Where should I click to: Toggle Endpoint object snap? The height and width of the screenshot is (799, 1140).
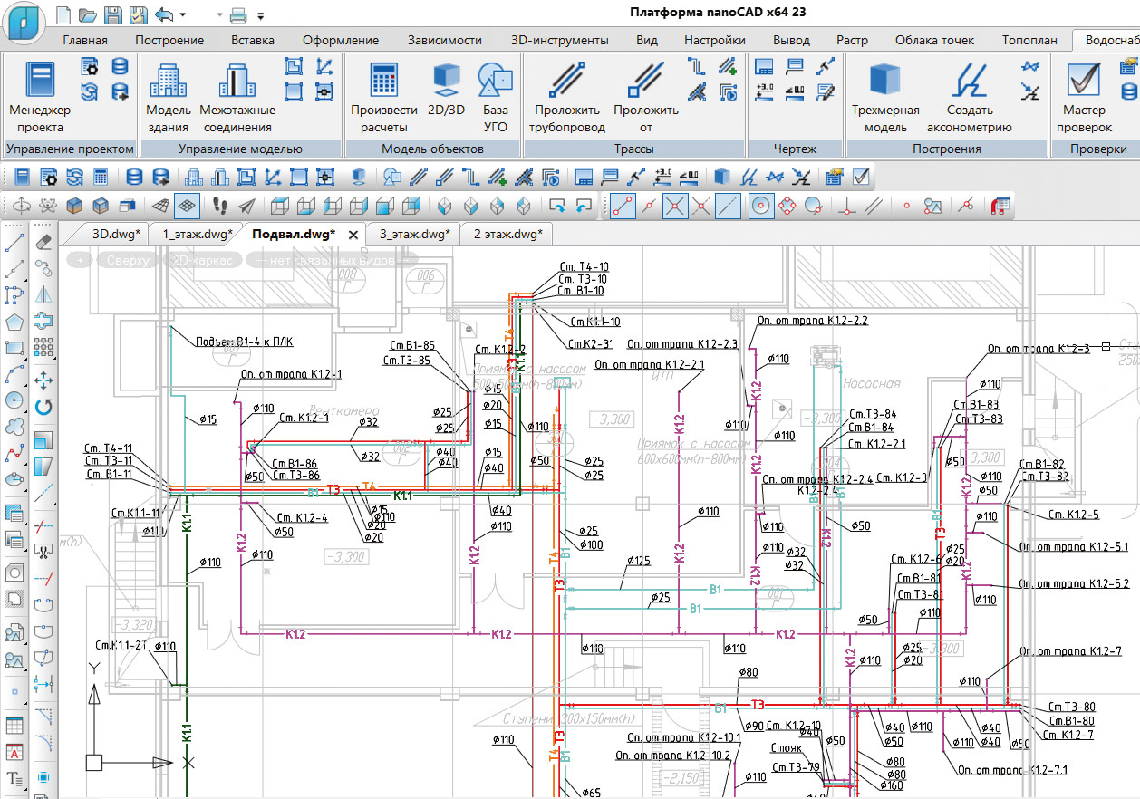coord(621,206)
